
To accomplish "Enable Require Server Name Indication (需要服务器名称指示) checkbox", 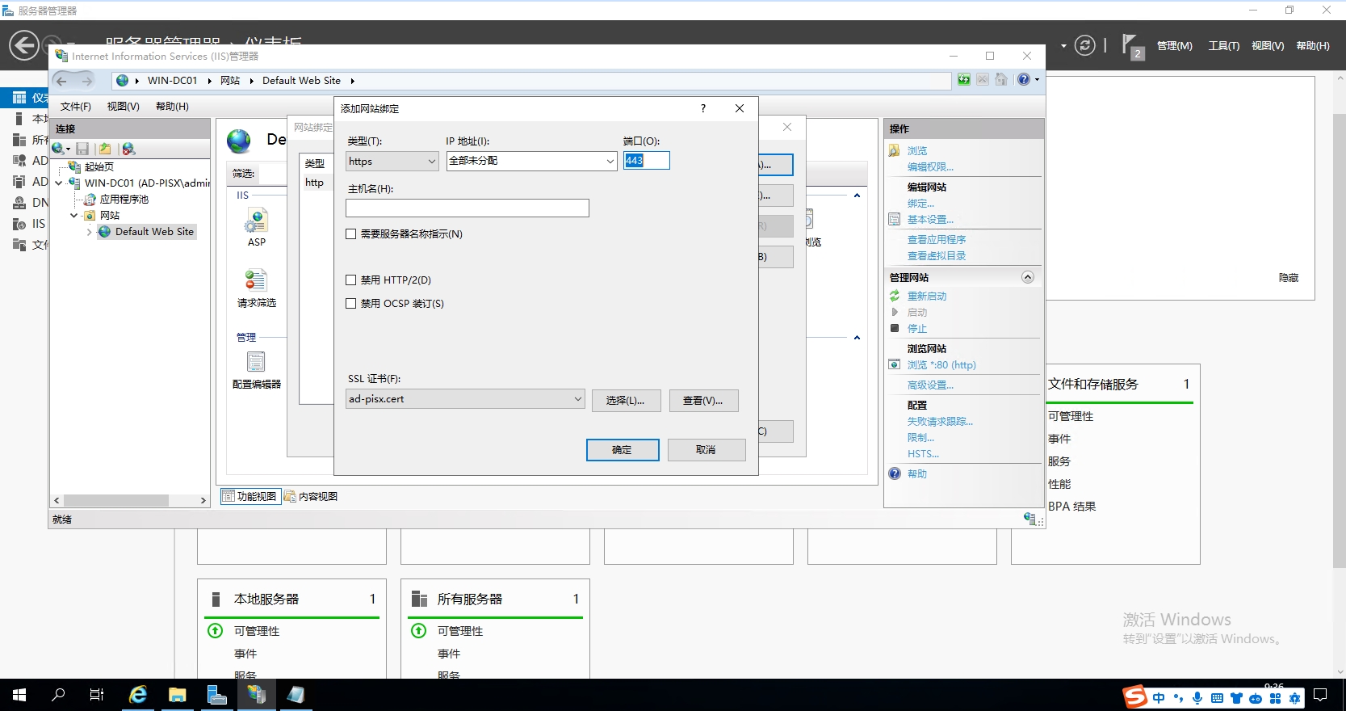I will coord(351,234).
